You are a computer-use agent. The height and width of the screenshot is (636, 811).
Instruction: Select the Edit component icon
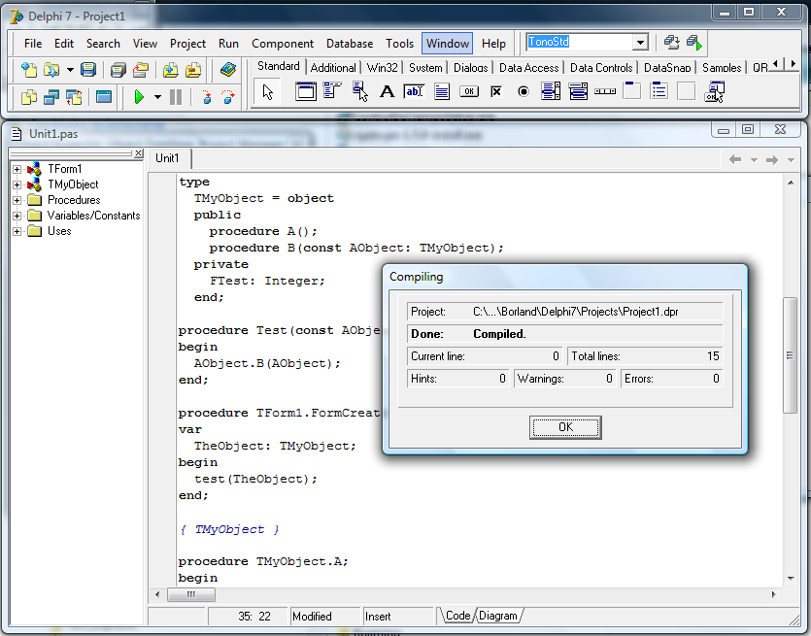(x=415, y=92)
